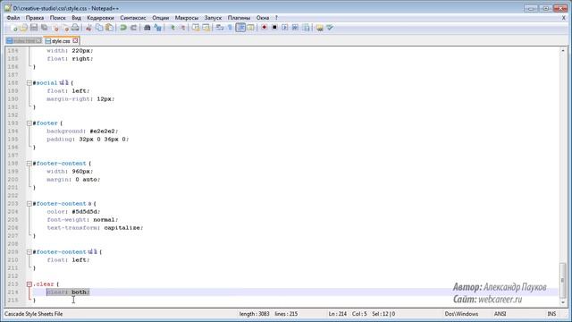This screenshot has width=572, height=322.
Task: Click the Save recorded macro icon
Action: click(306, 28)
